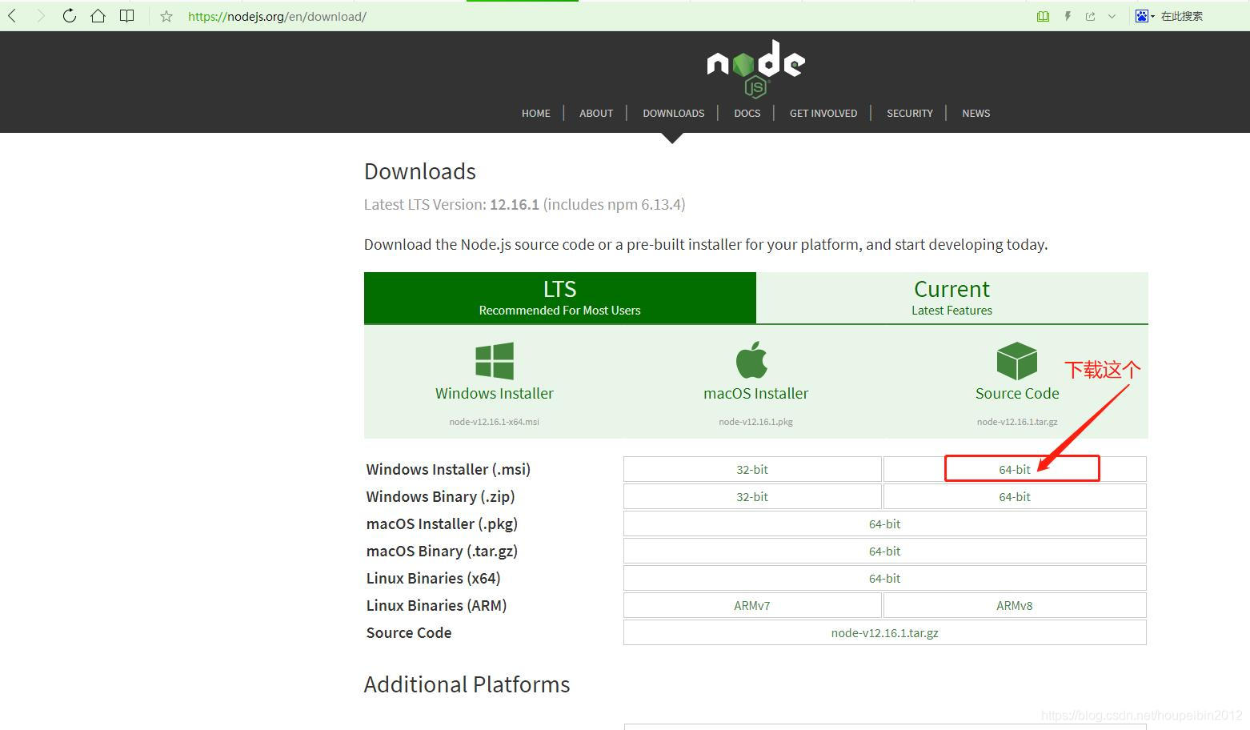This screenshot has width=1250, height=730.
Task: Download 64-bit Windows Installer (.msi)
Action: click(1015, 470)
